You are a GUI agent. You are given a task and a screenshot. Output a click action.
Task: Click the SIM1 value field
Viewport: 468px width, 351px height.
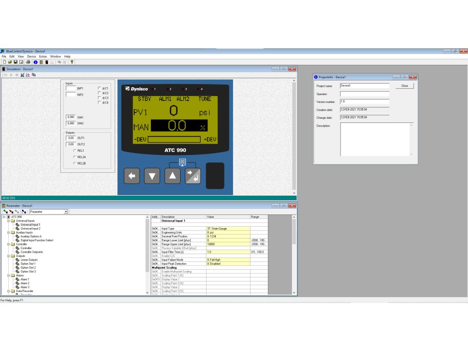coord(70,117)
